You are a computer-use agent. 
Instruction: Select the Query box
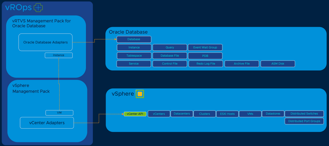(x=170, y=47)
